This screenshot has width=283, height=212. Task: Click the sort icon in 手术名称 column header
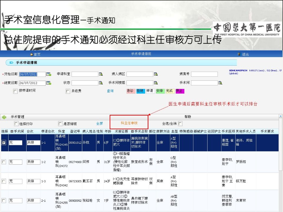132,131
